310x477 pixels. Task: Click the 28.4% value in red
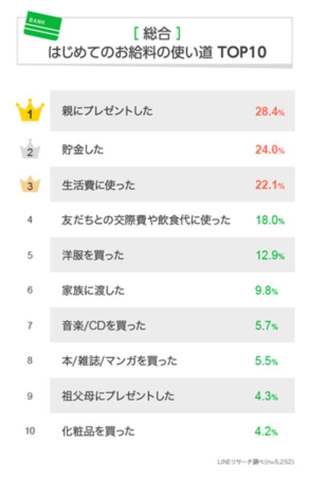(269, 111)
